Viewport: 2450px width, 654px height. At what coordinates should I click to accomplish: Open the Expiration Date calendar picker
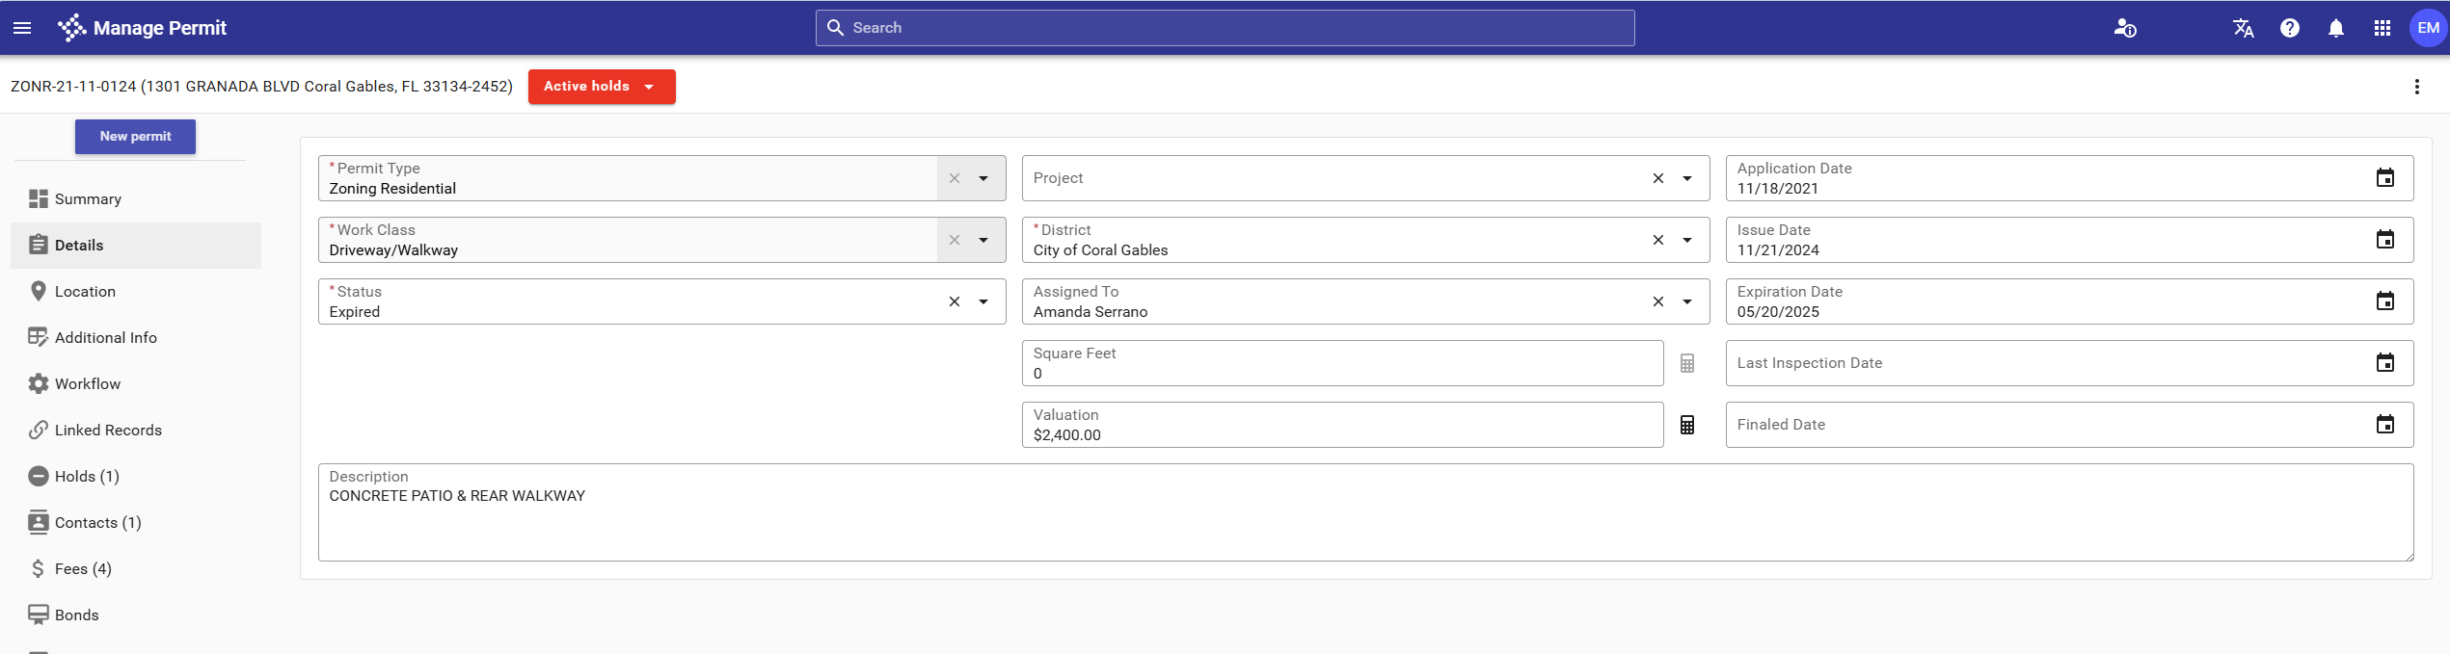click(x=2384, y=301)
